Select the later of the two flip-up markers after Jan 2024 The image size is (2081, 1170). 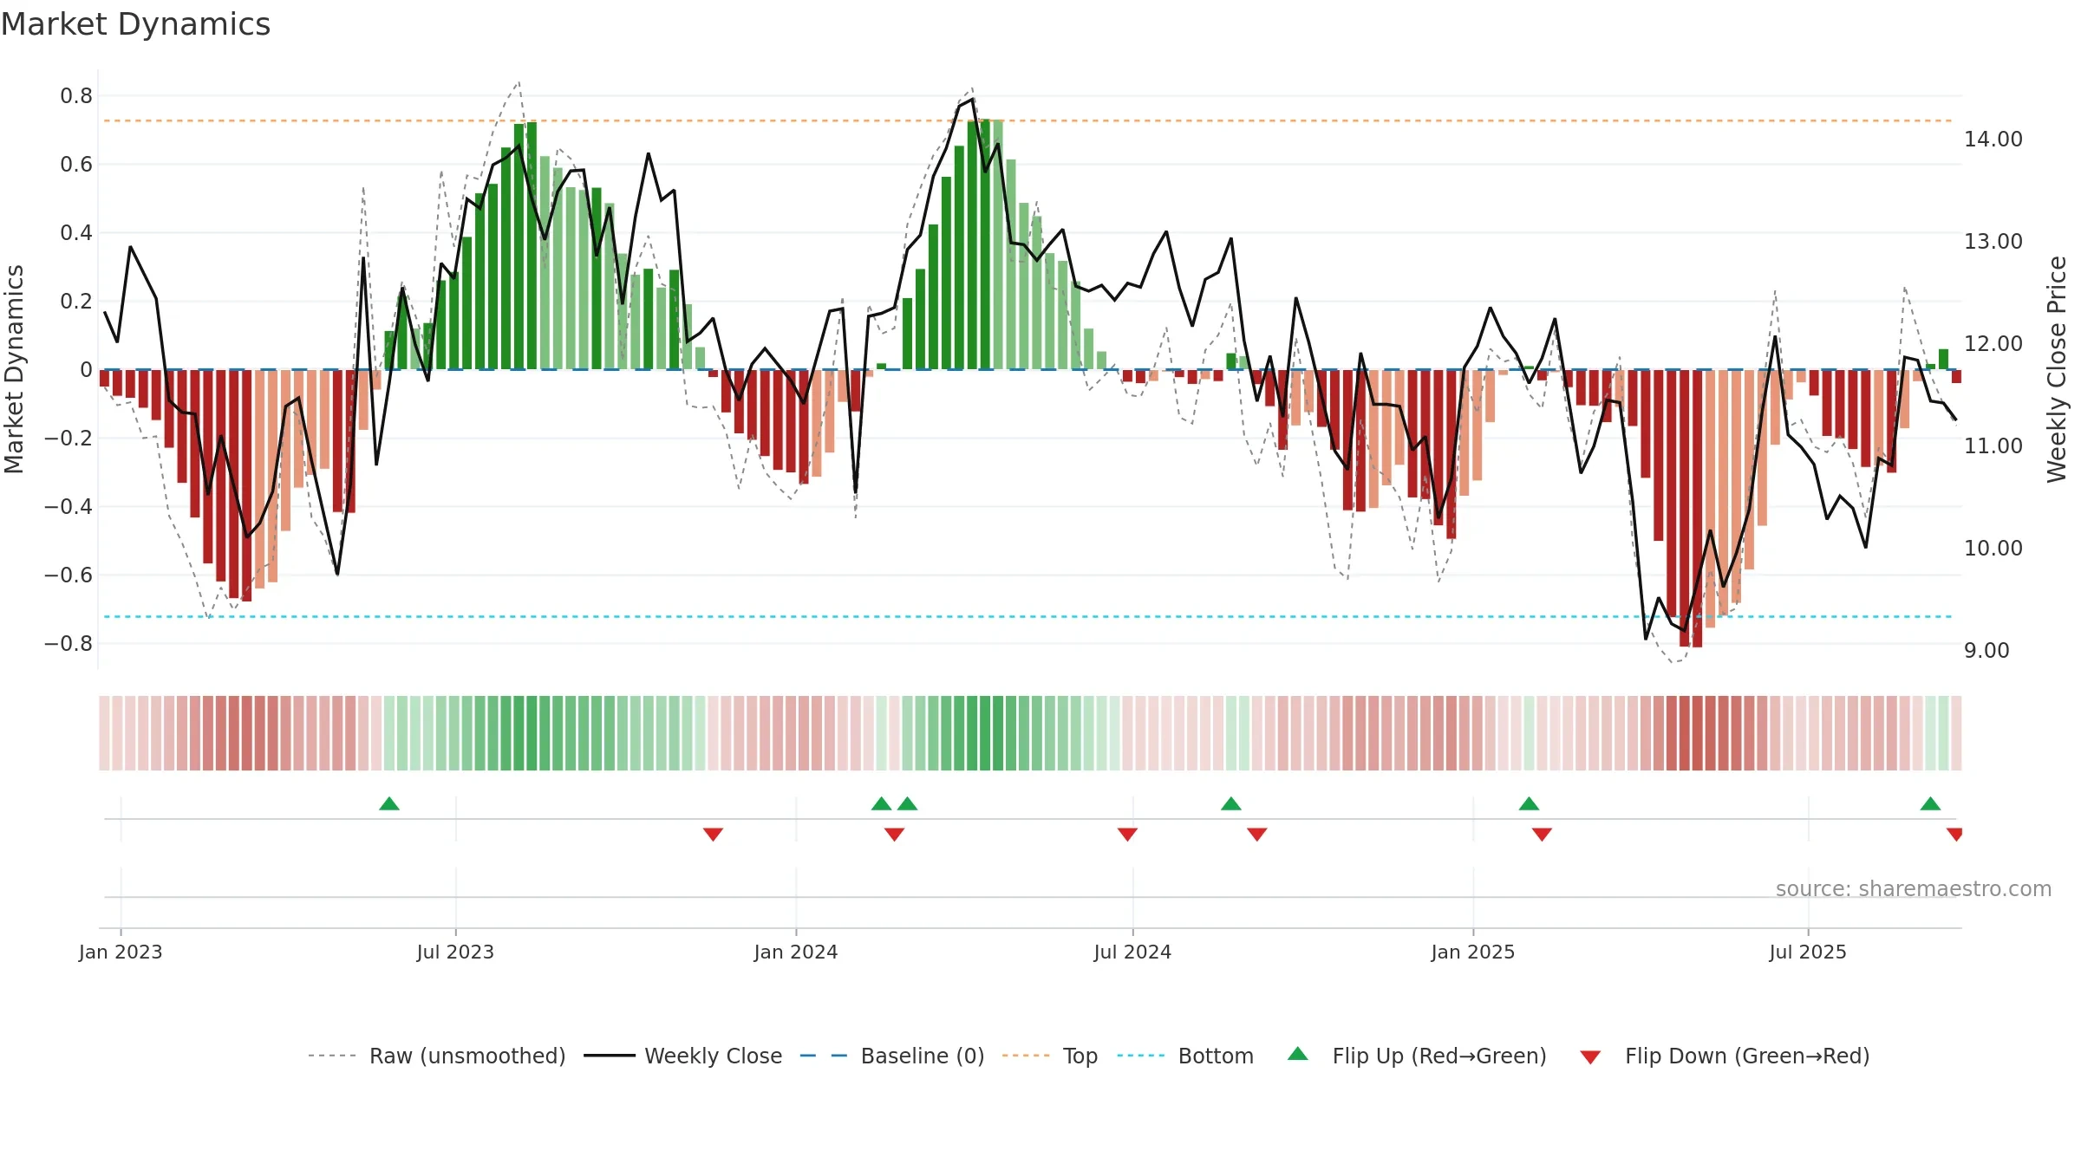click(907, 803)
